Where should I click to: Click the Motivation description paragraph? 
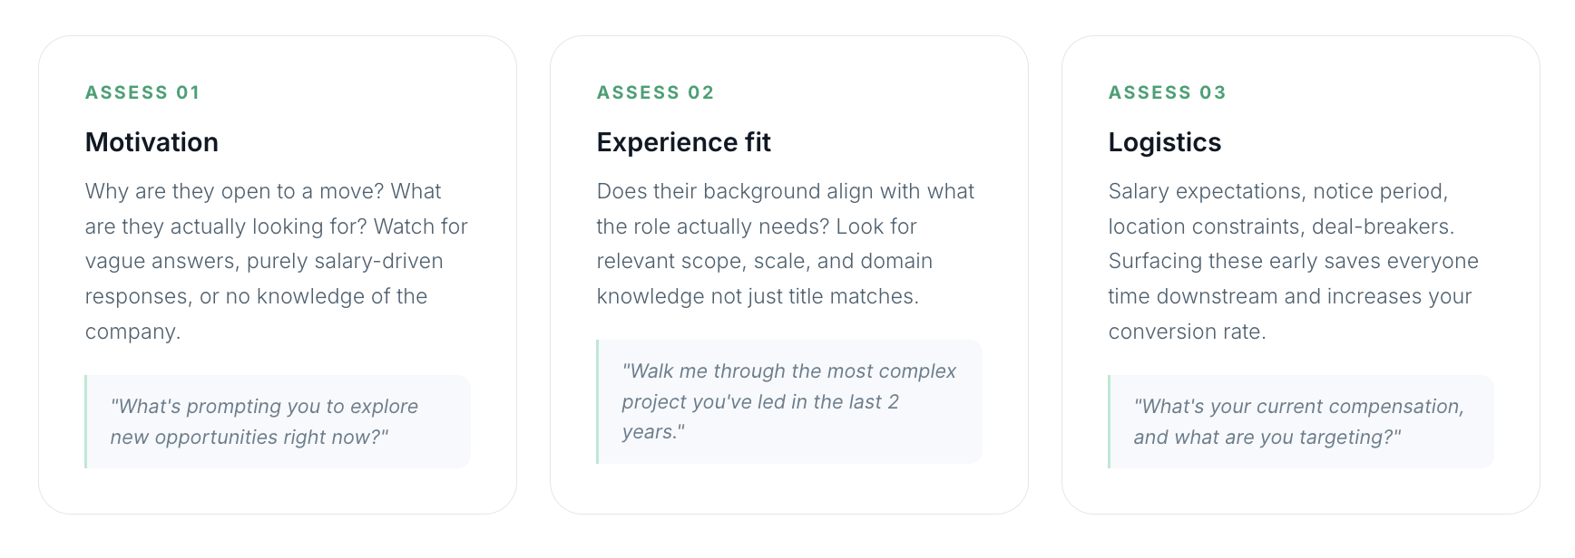(x=277, y=261)
